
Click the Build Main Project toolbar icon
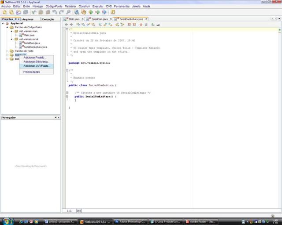tap(77, 12)
